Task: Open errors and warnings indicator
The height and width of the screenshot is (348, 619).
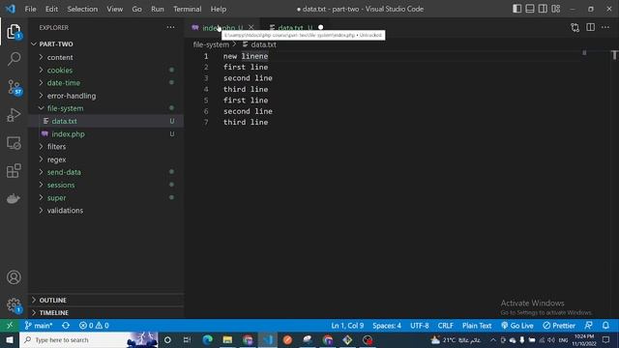Action: coord(94,326)
